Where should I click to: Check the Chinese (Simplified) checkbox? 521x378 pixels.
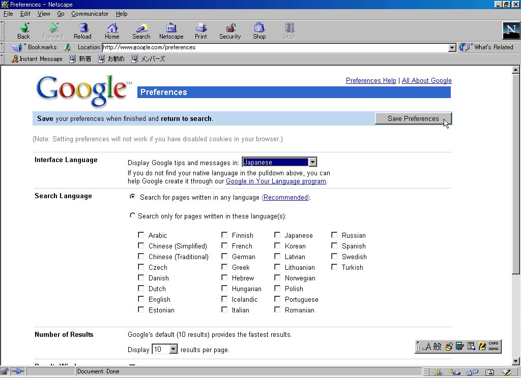[141, 245]
